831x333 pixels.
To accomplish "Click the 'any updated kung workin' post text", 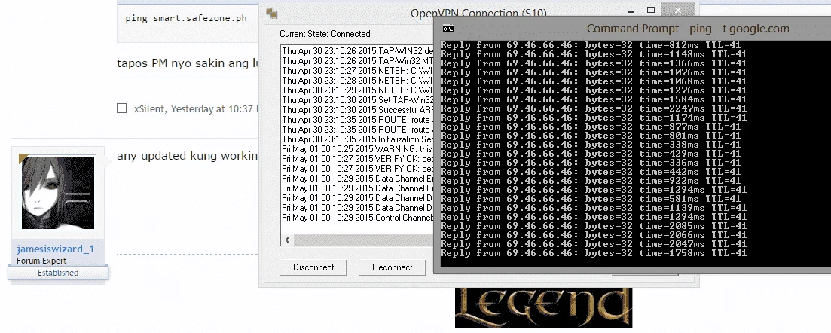I will point(187,156).
